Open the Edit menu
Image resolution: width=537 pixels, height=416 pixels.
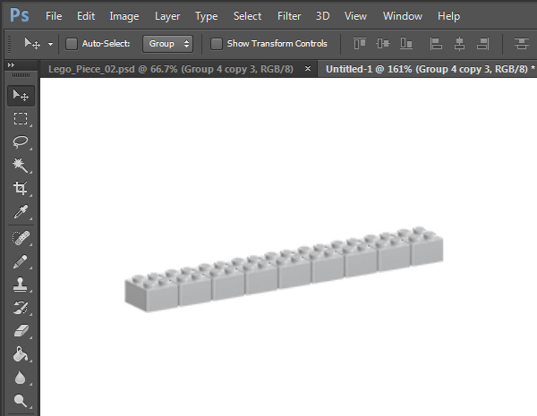point(86,16)
